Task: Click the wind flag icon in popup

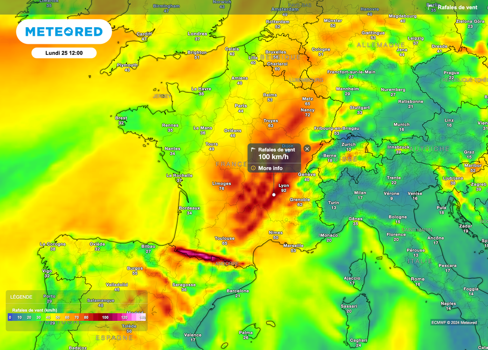Action: click(254, 150)
